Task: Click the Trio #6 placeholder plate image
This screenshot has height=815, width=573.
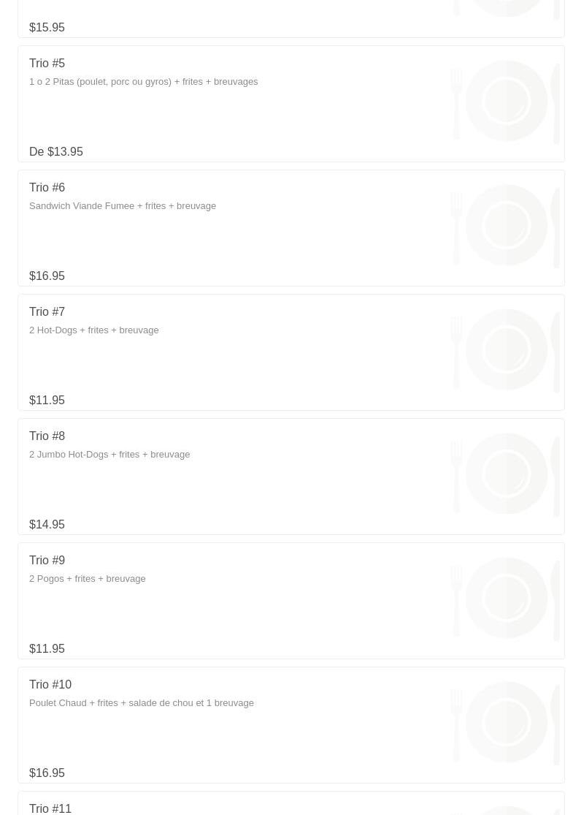Action: tap(506, 225)
